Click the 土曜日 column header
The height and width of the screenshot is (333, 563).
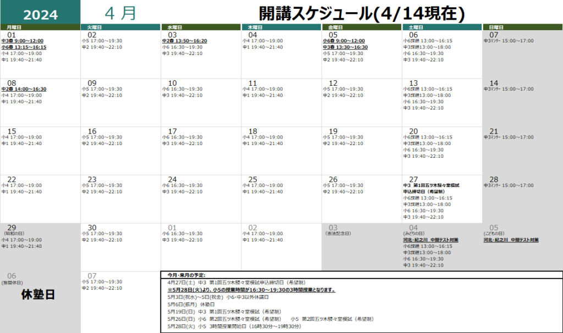416,27
